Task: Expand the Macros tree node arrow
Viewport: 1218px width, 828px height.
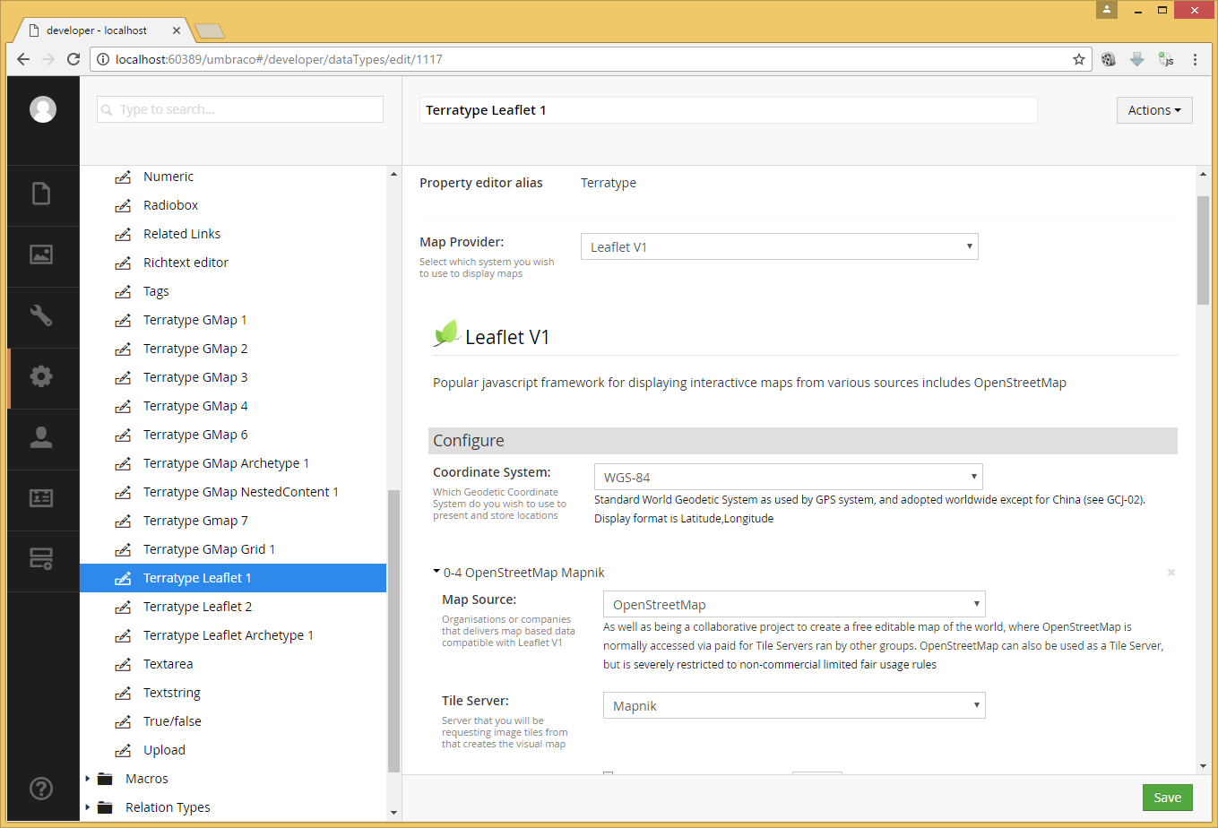Action: click(x=87, y=779)
